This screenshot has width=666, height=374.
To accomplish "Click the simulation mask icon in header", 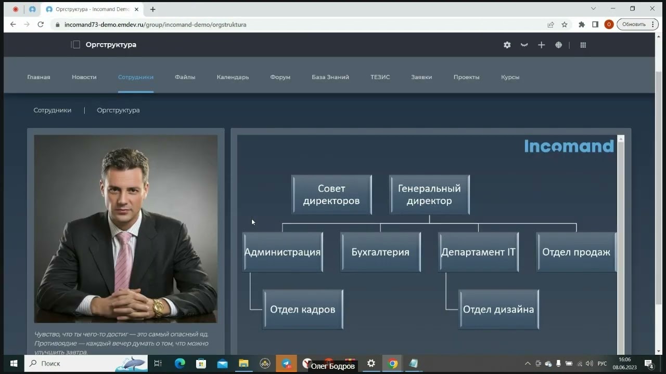I will click(x=524, y=45).
